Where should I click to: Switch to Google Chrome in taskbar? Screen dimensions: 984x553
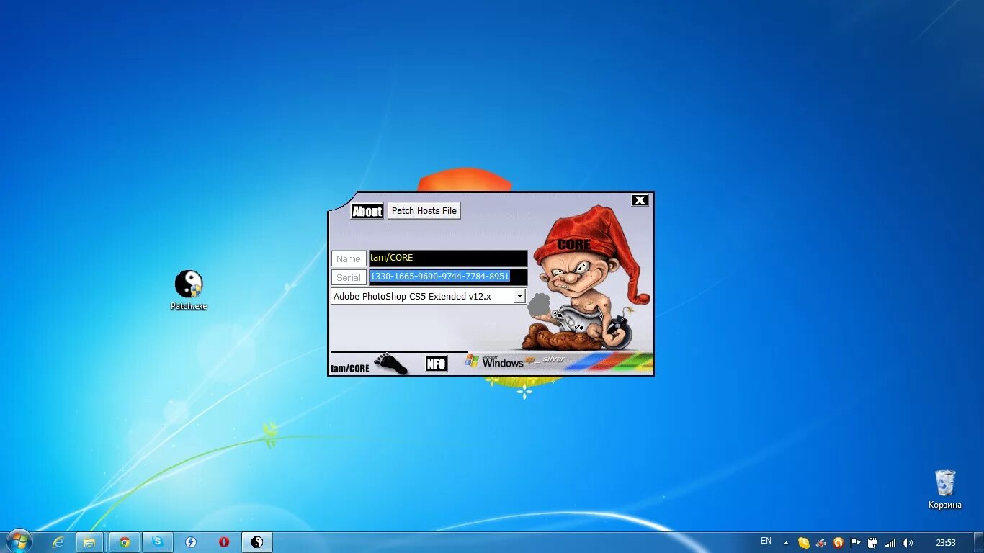tap(125, 542)
